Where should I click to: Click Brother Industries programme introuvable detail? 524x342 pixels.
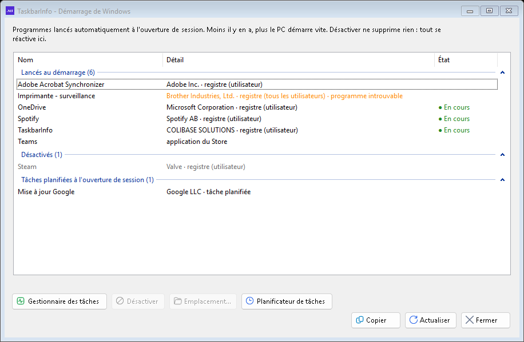coord(284,96)
